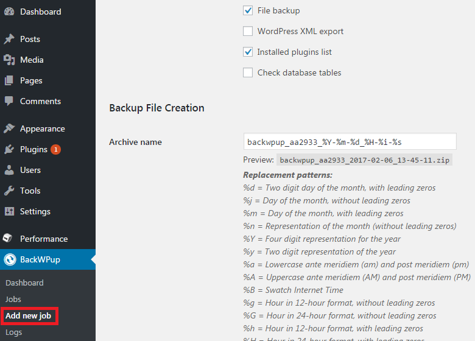Enable the Check database tables checkbox
The width and height of the screenshot is (475, 341).
click(x=248, y=72)
